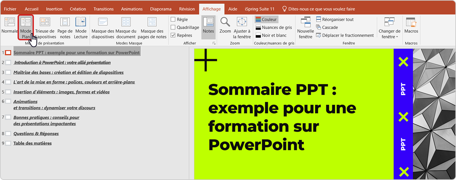Select slide 2 icon in outline
This screenshot has width=456, height=180.
pos(8,62)
